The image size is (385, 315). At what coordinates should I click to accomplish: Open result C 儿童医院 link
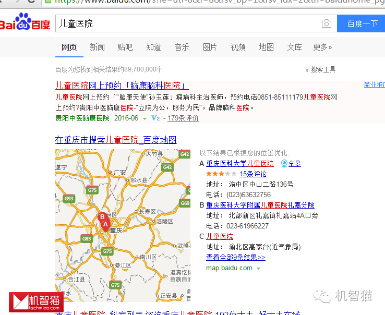[x=220, y=236]
